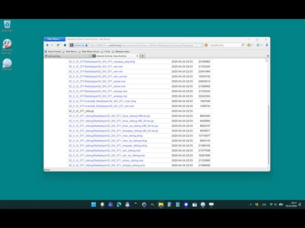Open linux_debug.i386.tar.gz link
Image resolution: width=305 pixels, height=228 pixels.
(109, 116)
